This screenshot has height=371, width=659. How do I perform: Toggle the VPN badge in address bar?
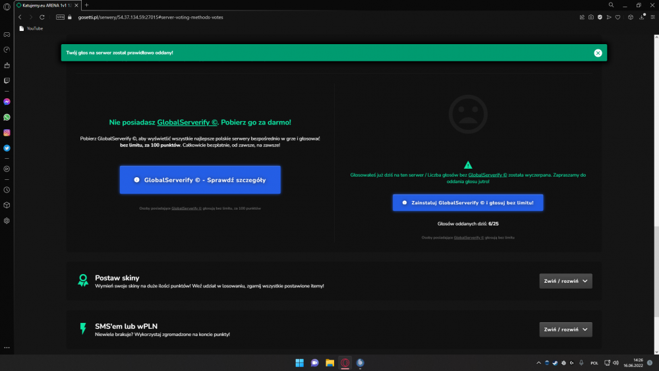(x=60, y=17)
